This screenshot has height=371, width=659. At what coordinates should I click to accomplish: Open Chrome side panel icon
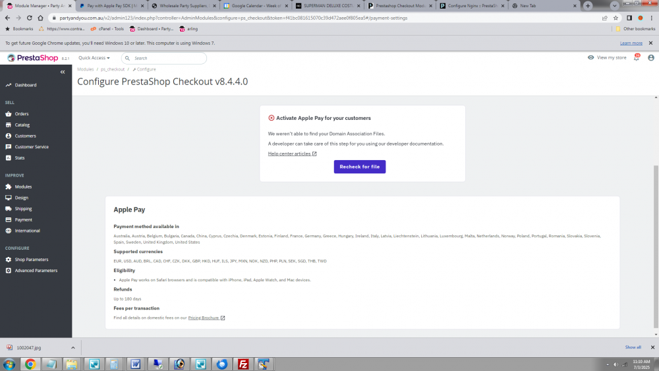tap(629, 18)
